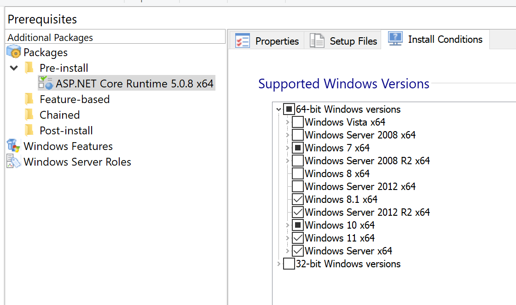The width and height of the screenshot is (516, 305).
Task: Open the Windows Features label
Action: pyautogui.click(x=68, y=146)
